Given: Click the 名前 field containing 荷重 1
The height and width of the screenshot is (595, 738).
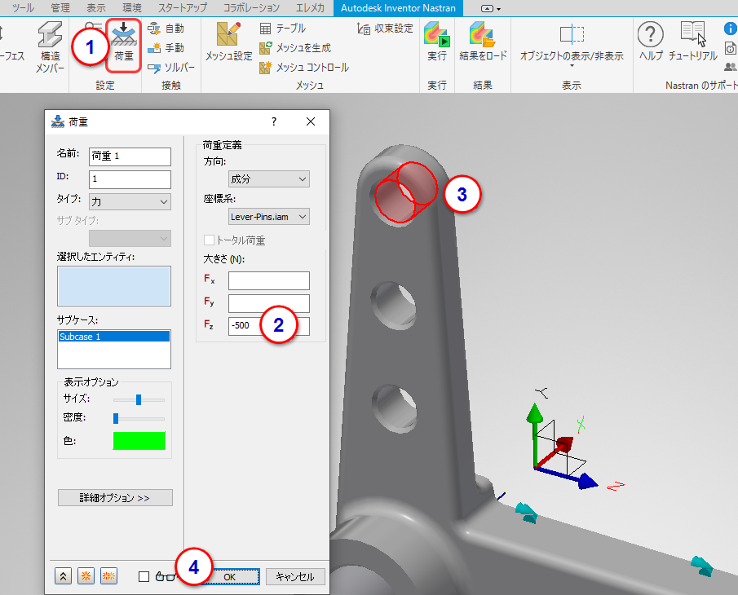Looking at the screenshot, I should (130, 156).
